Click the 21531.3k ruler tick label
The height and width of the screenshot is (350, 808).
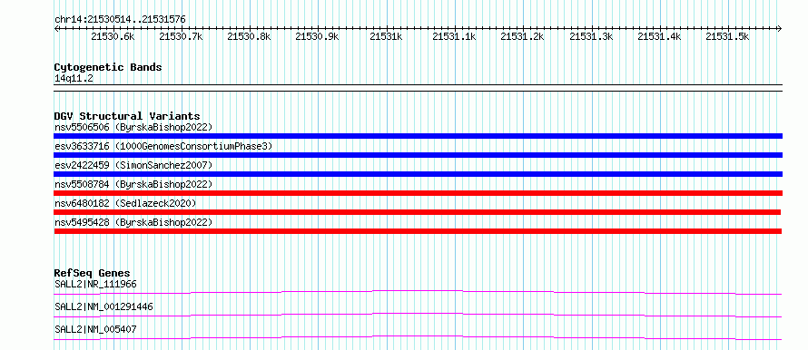point(591,36)
